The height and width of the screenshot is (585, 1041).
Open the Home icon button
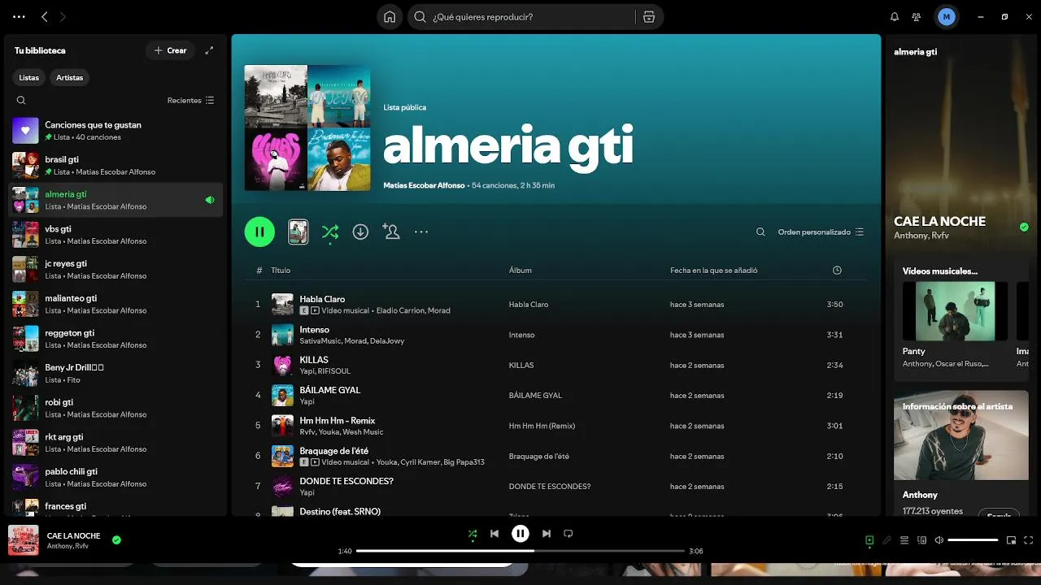390,16
